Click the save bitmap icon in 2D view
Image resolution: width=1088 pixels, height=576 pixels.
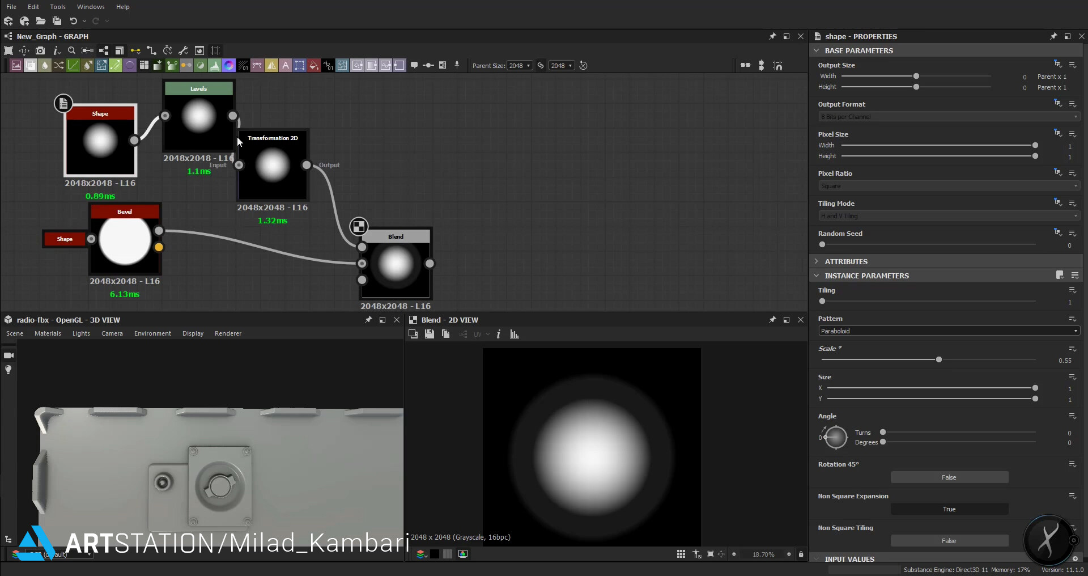(430, 334)
